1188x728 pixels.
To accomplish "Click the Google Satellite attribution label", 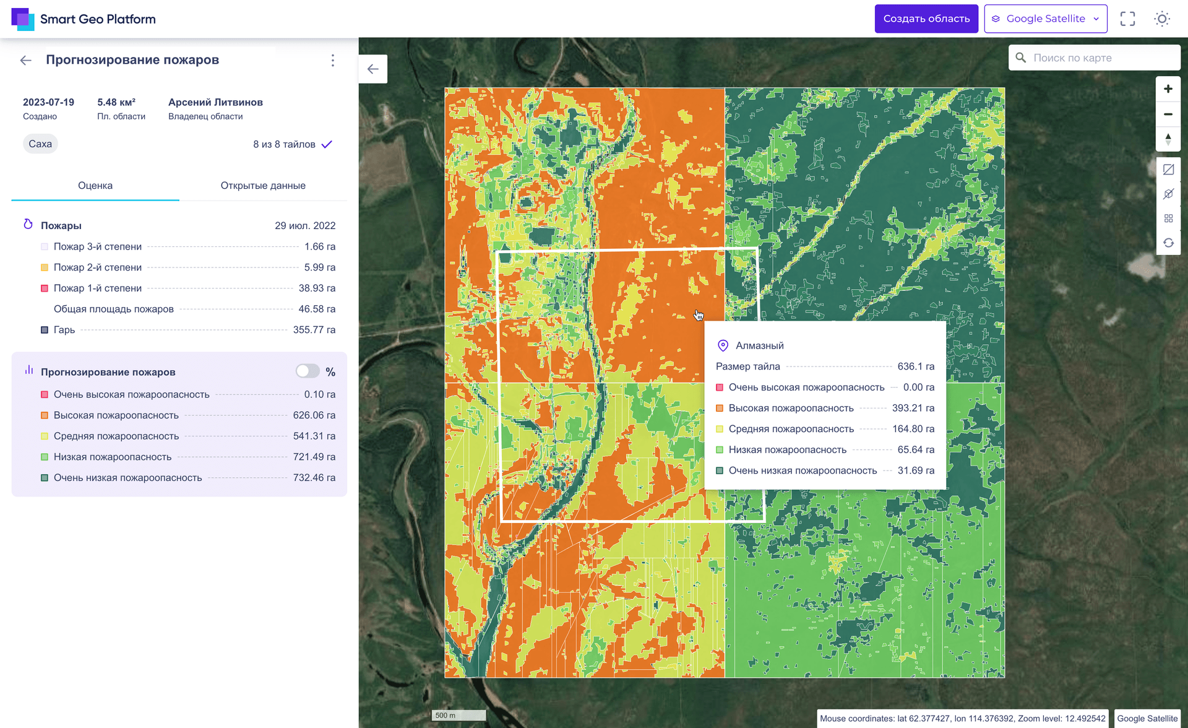I will click(x=1147, y=718).
